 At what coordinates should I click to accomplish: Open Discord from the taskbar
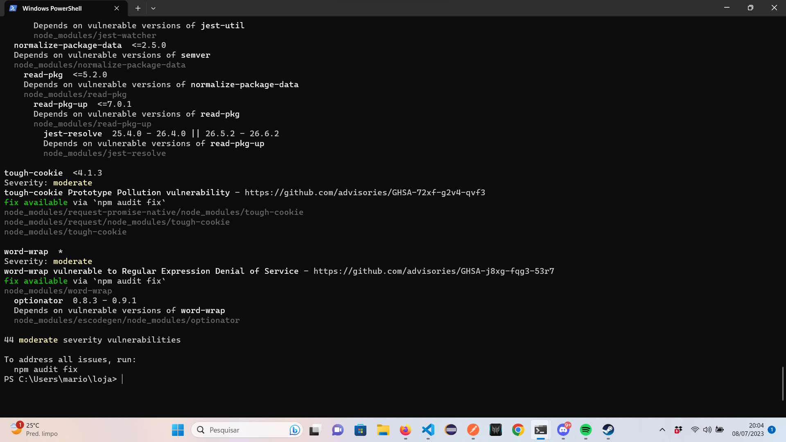(x=563, y=430)
